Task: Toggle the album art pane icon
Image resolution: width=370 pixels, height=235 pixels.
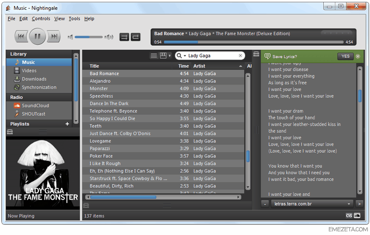Action: point(10,132)
